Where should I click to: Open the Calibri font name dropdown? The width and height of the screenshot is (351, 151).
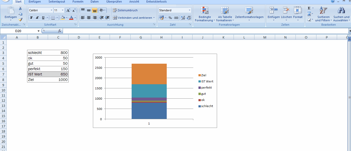point(51,10)
